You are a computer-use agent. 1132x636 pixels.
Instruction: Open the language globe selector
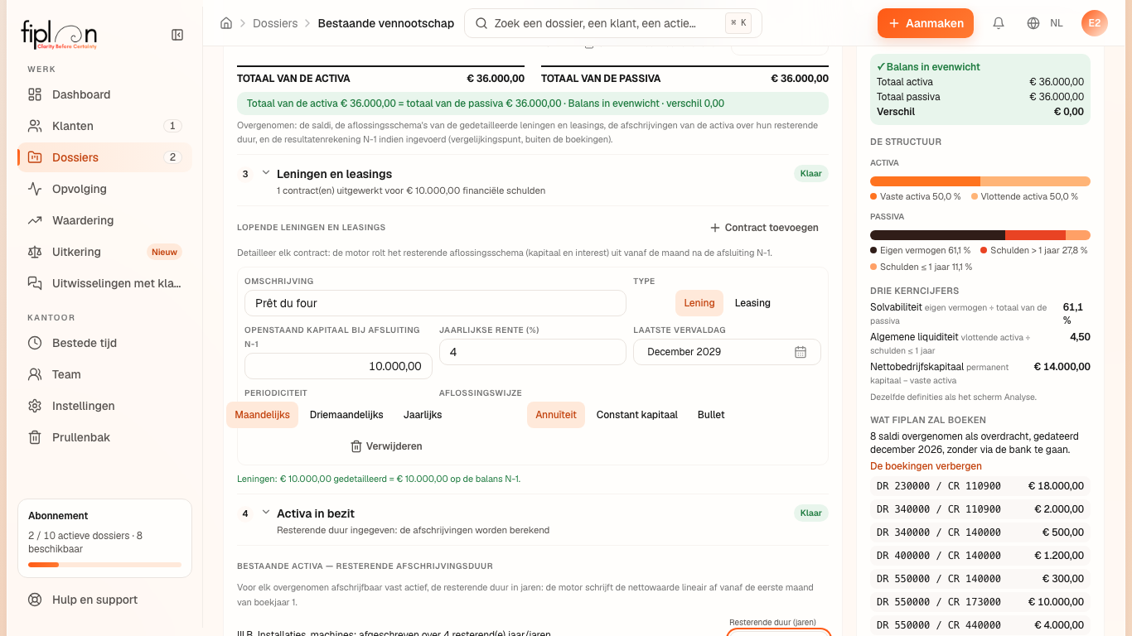(x=1033, y=23)
